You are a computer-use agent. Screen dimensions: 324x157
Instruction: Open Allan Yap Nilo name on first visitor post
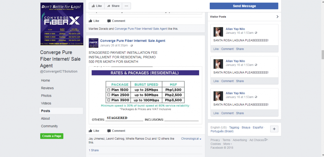coord(235,29)
